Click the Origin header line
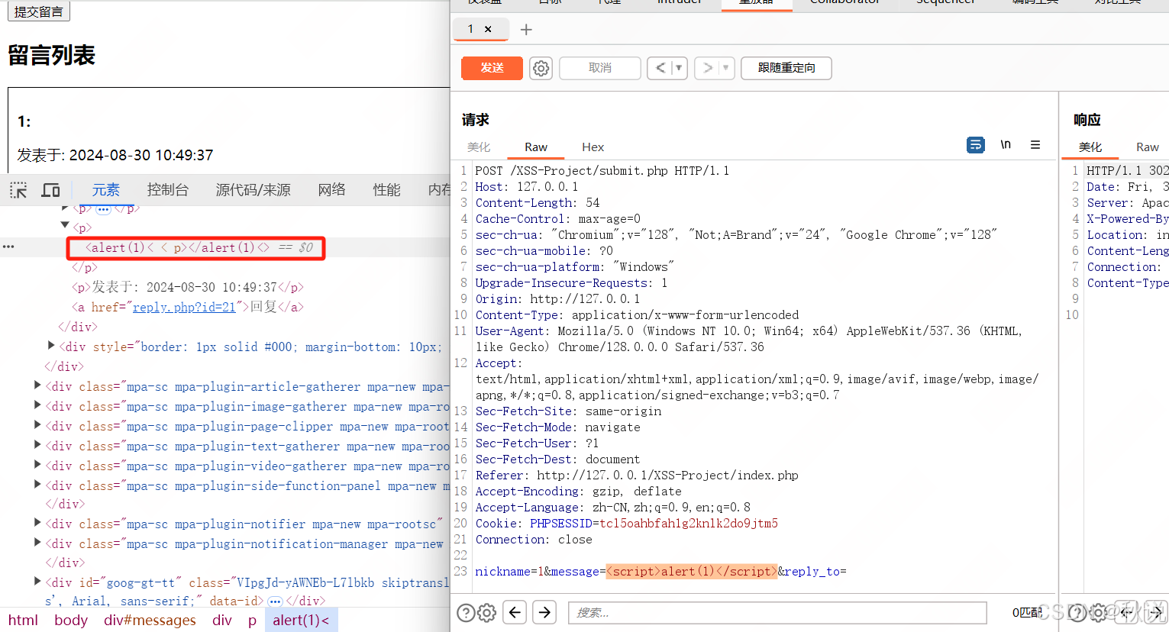This screenshot has height=632, width=1169. tap(557, 298)
